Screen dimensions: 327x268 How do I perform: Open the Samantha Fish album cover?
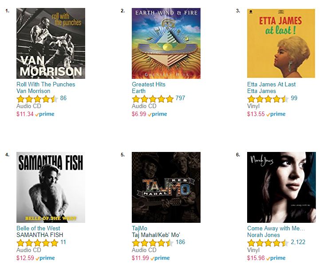pyautogui.click(x=51, y=187)
